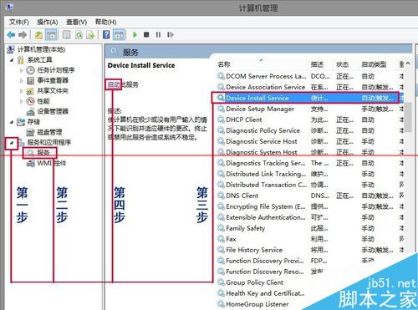Image resolution: width=418 pixels, height=310 pixels.
Task: Sort by the 描述 column header
Action: (317, 64)
